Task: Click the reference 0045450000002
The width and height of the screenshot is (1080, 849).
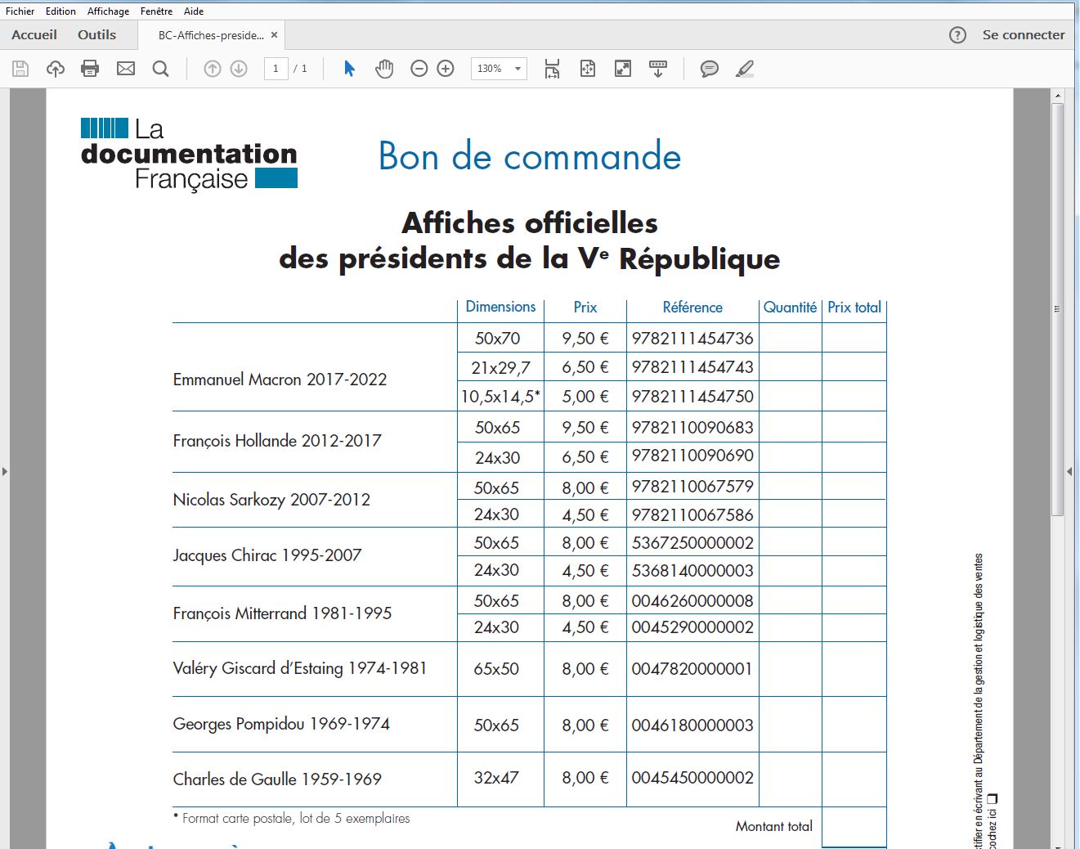Action: coord(692,778)
